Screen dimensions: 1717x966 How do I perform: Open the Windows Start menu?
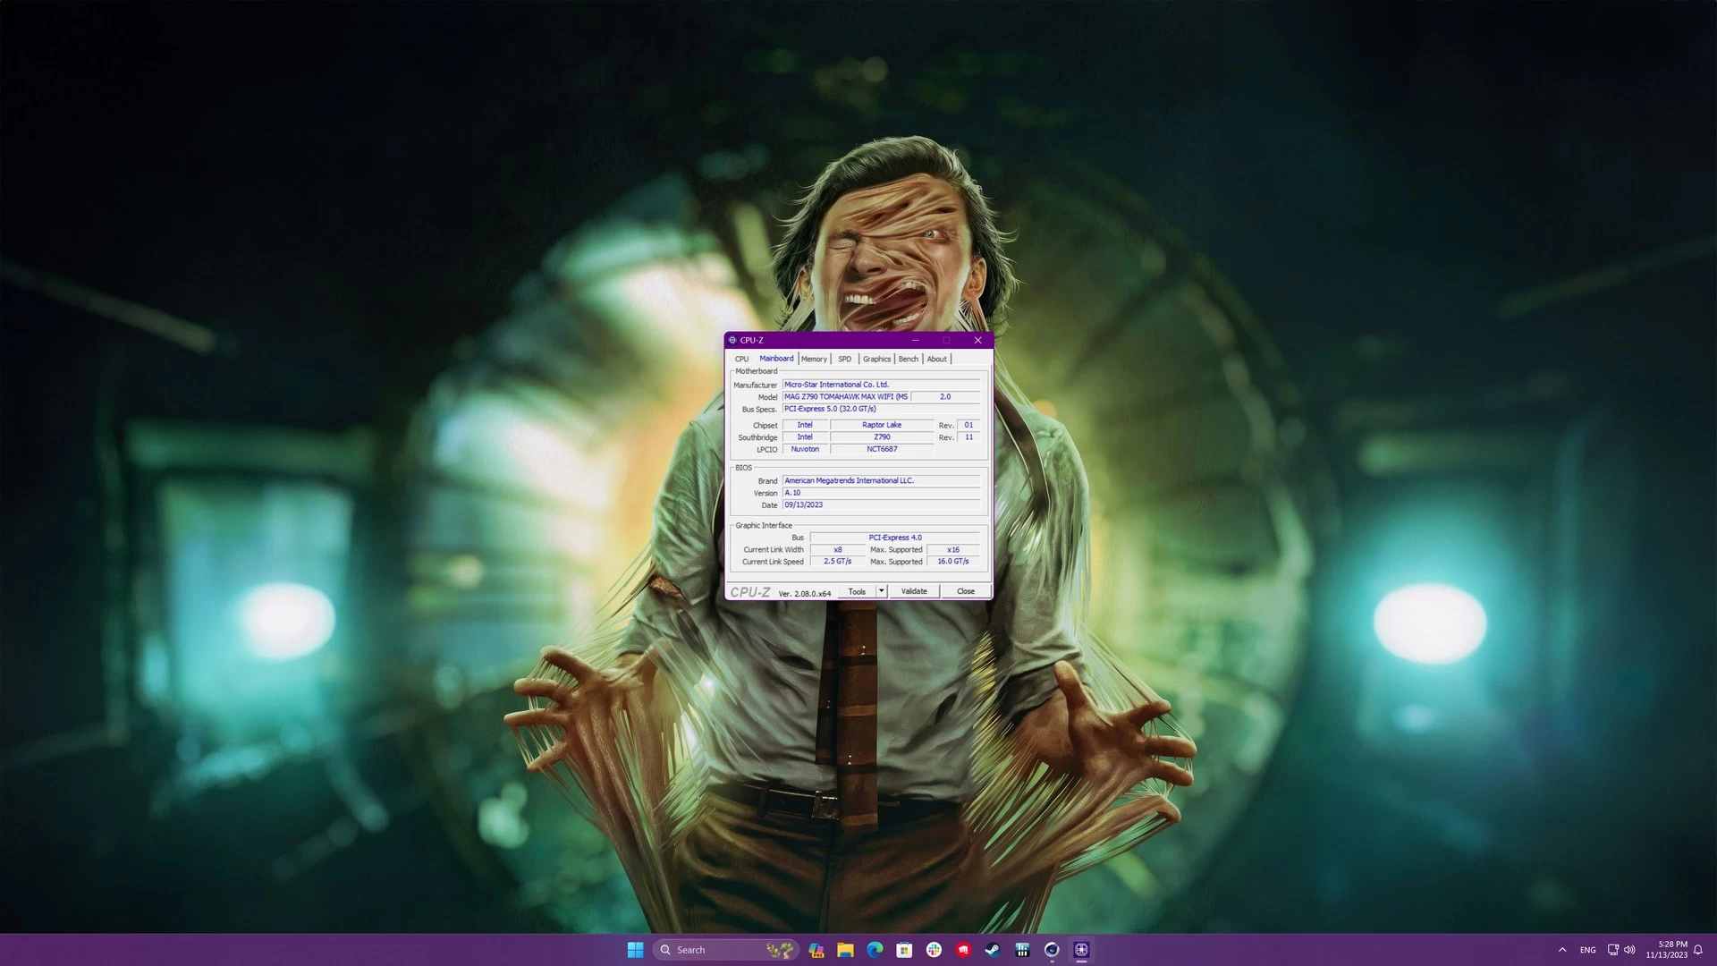(x=635, y=950)
